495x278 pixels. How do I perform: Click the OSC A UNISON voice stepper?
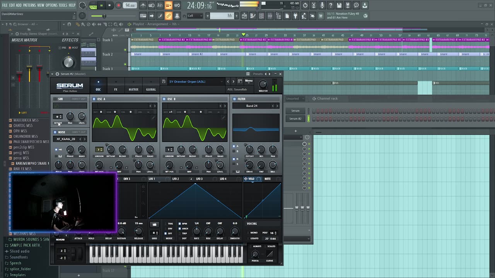[x=99, y=149]
